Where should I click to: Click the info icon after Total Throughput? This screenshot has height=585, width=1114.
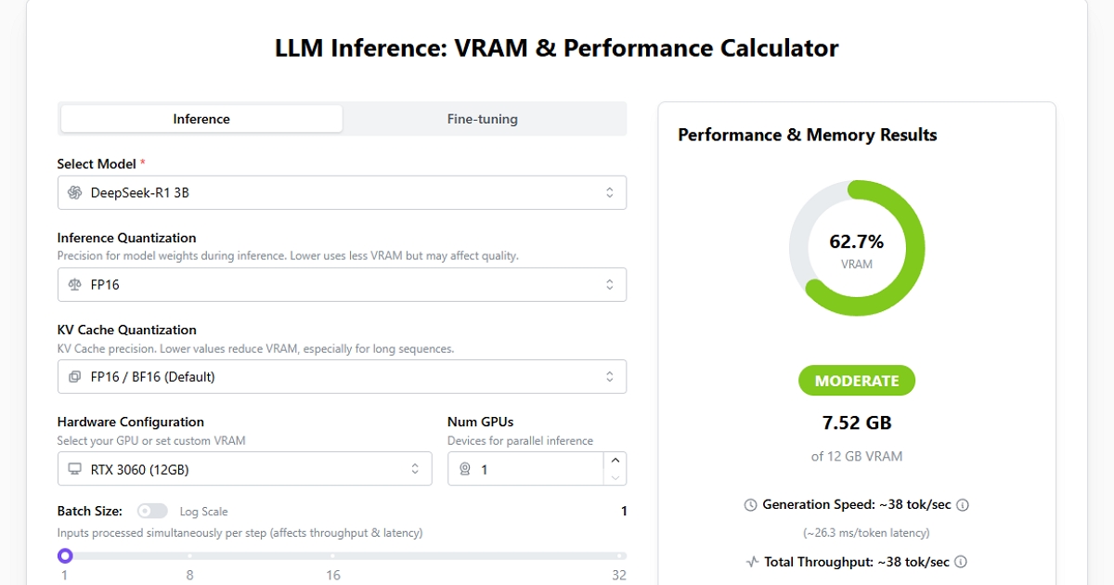click(x=961, y=562)
